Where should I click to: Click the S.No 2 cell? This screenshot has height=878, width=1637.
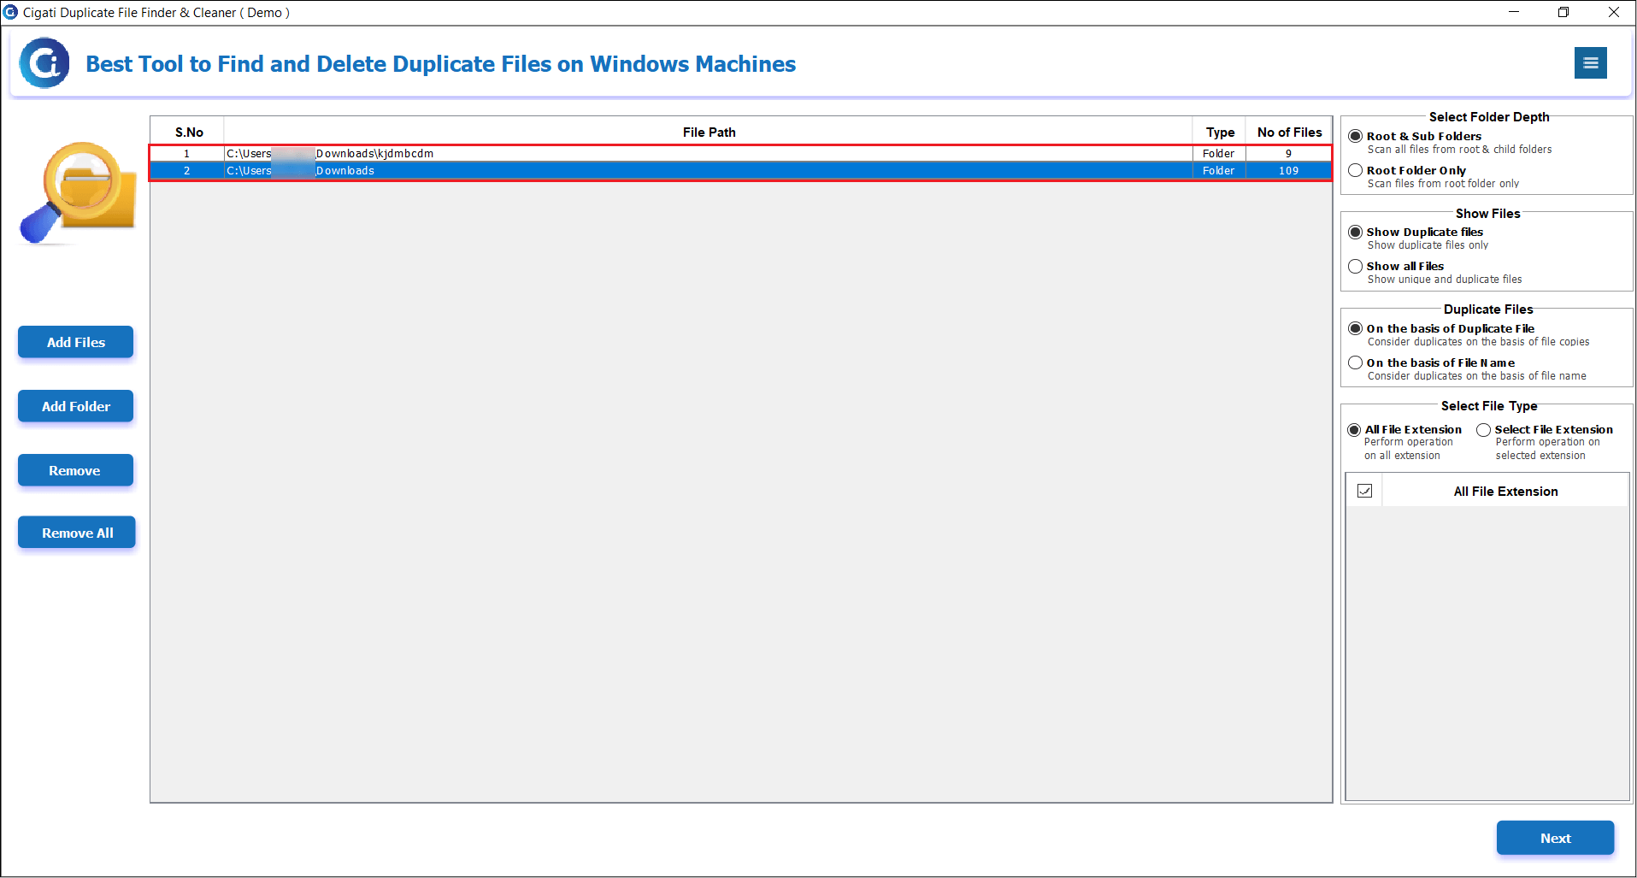[x=187, y=170]
